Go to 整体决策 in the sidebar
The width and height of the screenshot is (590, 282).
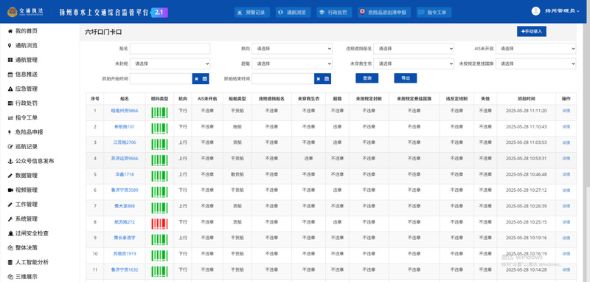click(x=27, y=248)
